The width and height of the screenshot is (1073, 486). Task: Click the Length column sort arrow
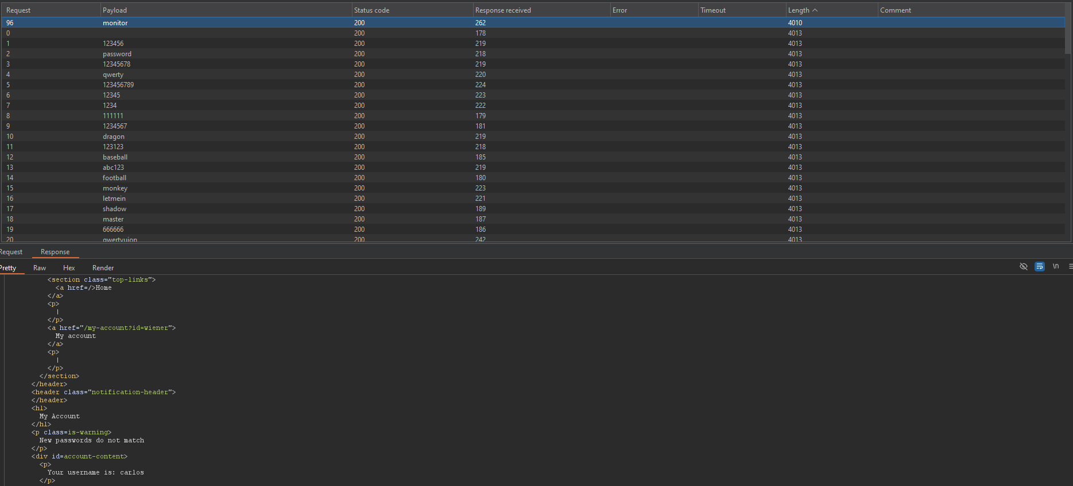click(815, 10)
